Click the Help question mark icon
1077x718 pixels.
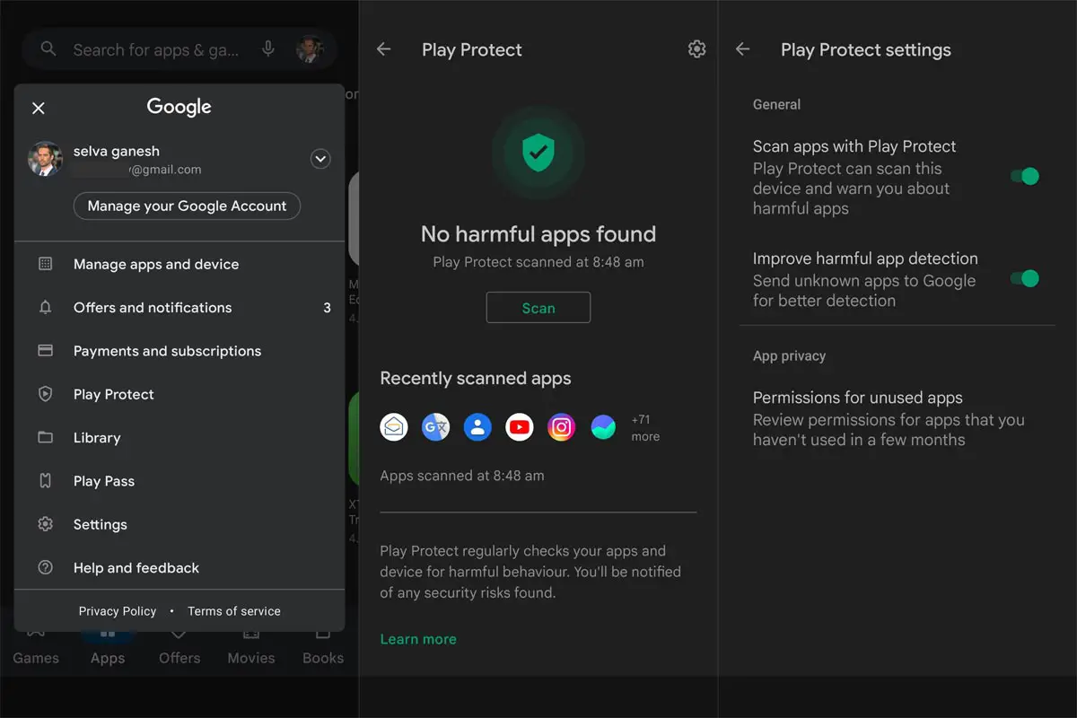(x=45, y=568)
